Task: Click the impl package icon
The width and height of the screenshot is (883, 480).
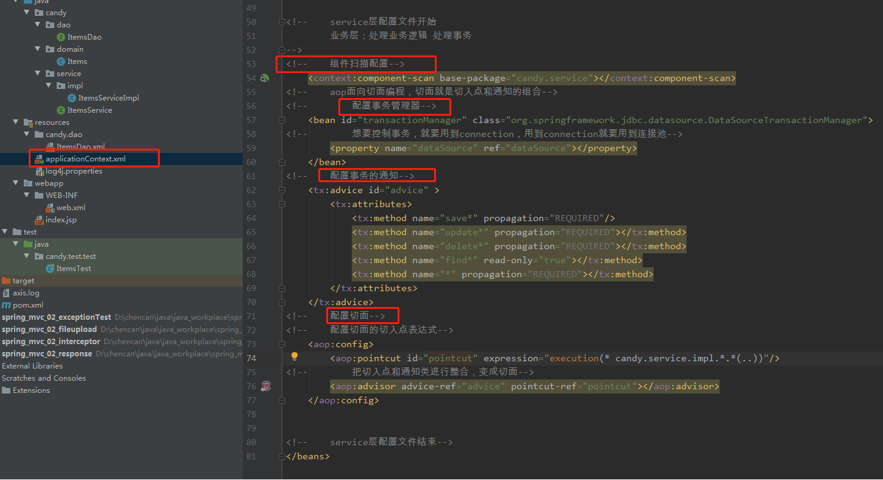Action: coord(61,86)
